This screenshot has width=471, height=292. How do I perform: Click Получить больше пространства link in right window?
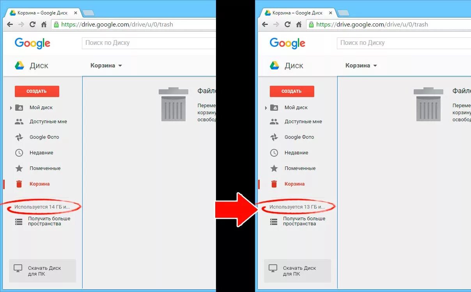coord(304,221)
